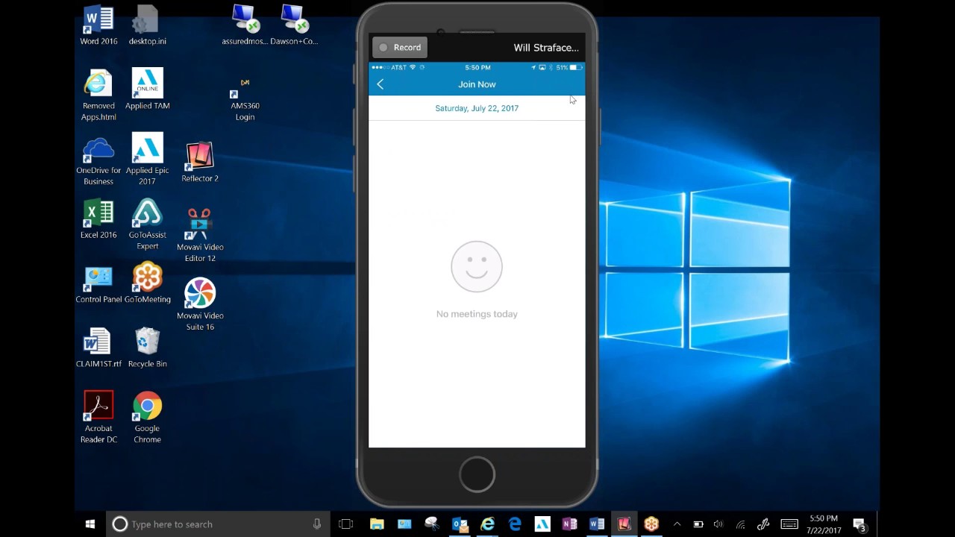The width and height of the screenshot is (955, 537).
Task: Open the touch keyboard from the tray
Action: click(789, 524)
